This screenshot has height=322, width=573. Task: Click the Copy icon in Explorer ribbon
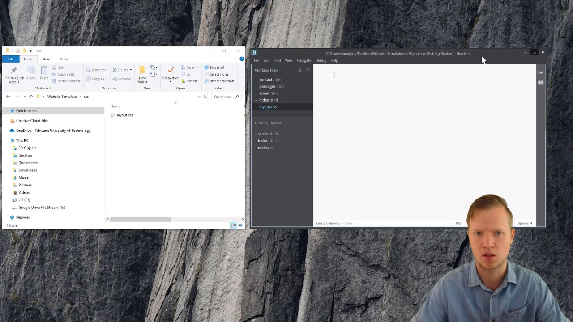pyautogui.click(x=31, y=73)
